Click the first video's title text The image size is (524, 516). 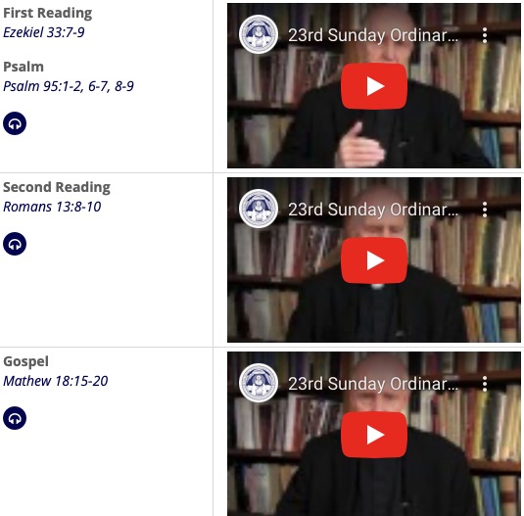[373, 35]
